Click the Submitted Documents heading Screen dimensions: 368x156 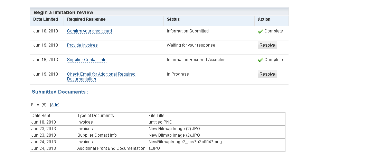60,92
